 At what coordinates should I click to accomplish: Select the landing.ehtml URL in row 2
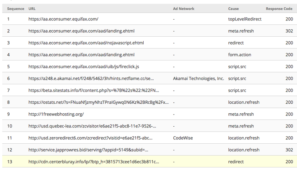pyautogui.click(x=81, y=31)
